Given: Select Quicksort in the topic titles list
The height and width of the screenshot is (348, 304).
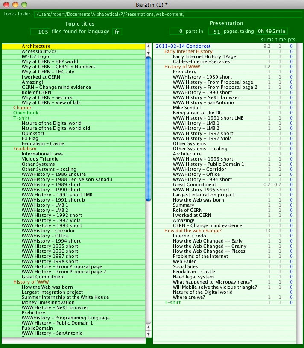Looking at the screenshot, I should (x=33, y=133).
